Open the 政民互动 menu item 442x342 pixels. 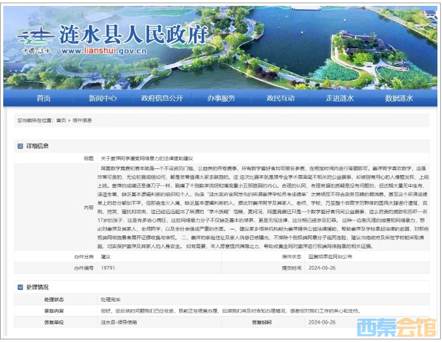pyautogui.click(x=281, y=98)
